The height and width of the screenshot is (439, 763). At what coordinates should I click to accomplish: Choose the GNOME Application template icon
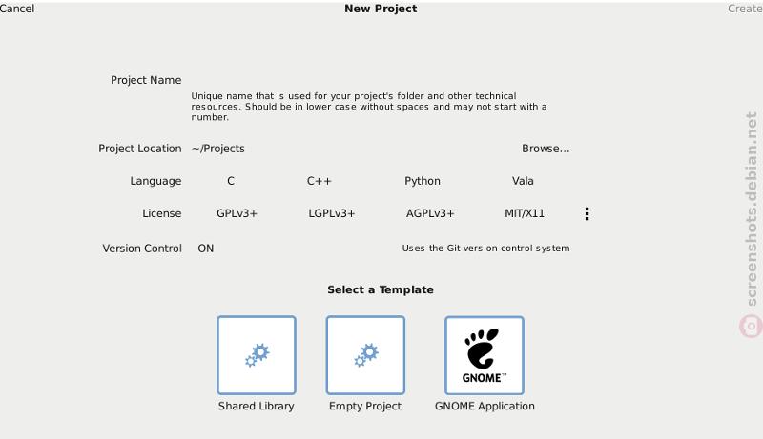pos(485,355)
